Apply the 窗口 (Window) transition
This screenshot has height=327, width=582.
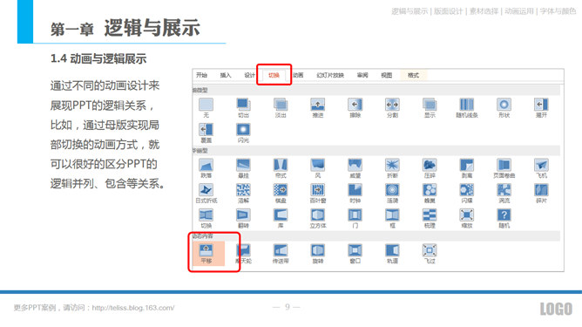point(355,254)
